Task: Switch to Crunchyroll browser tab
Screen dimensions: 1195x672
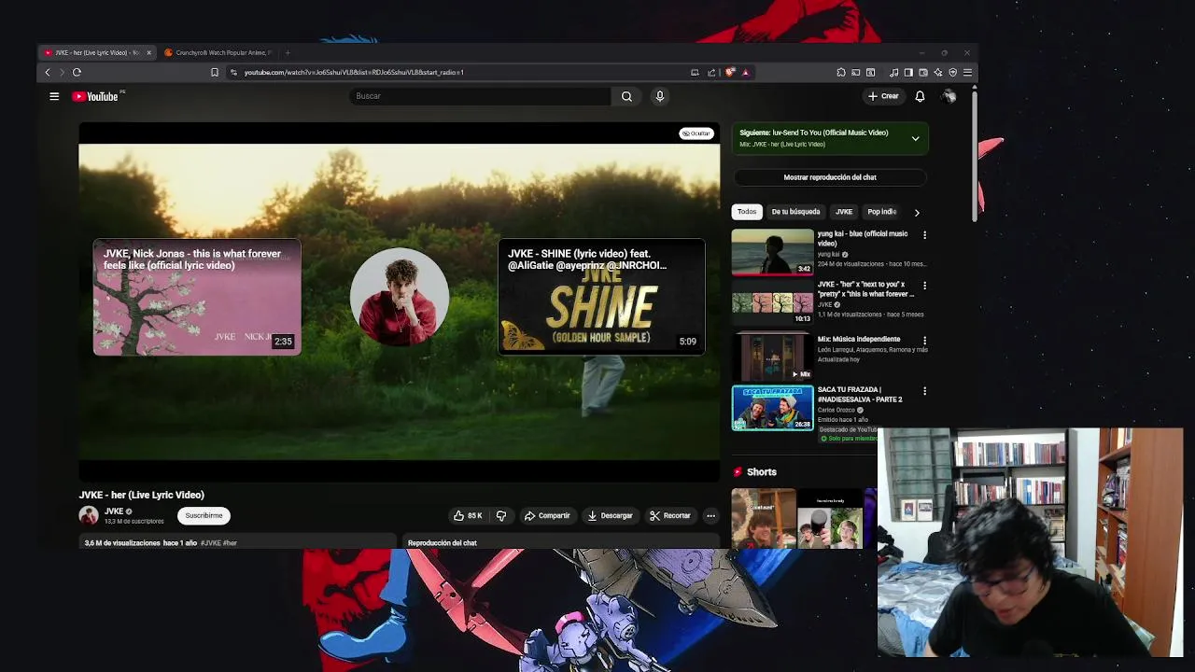Action: [x=218, y=52]
